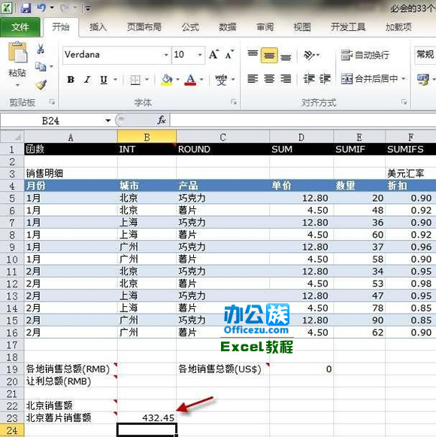436x437 pixels.
Task: Click in the formula bar input
Action: pos(303,120)
